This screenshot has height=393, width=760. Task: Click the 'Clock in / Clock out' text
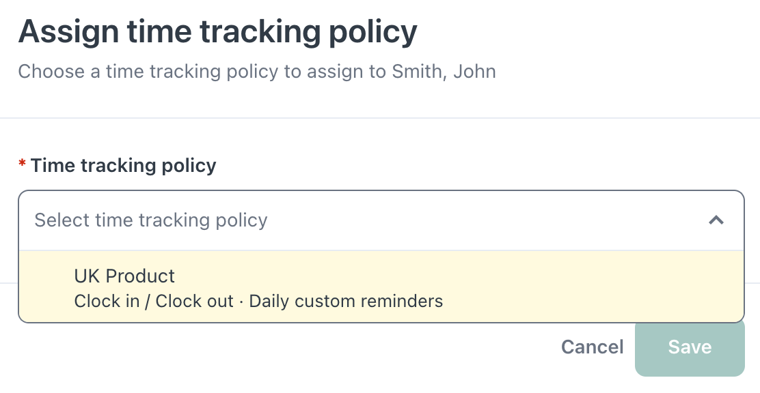[x=154, y=301]
